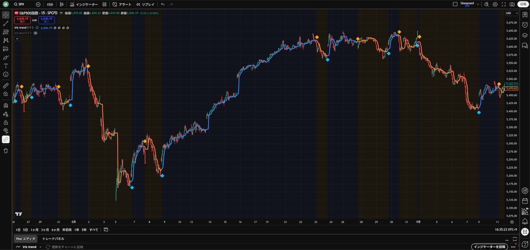Select the text annotation tool
This screenshot has width=530, height=250.
tap(6, 66)
